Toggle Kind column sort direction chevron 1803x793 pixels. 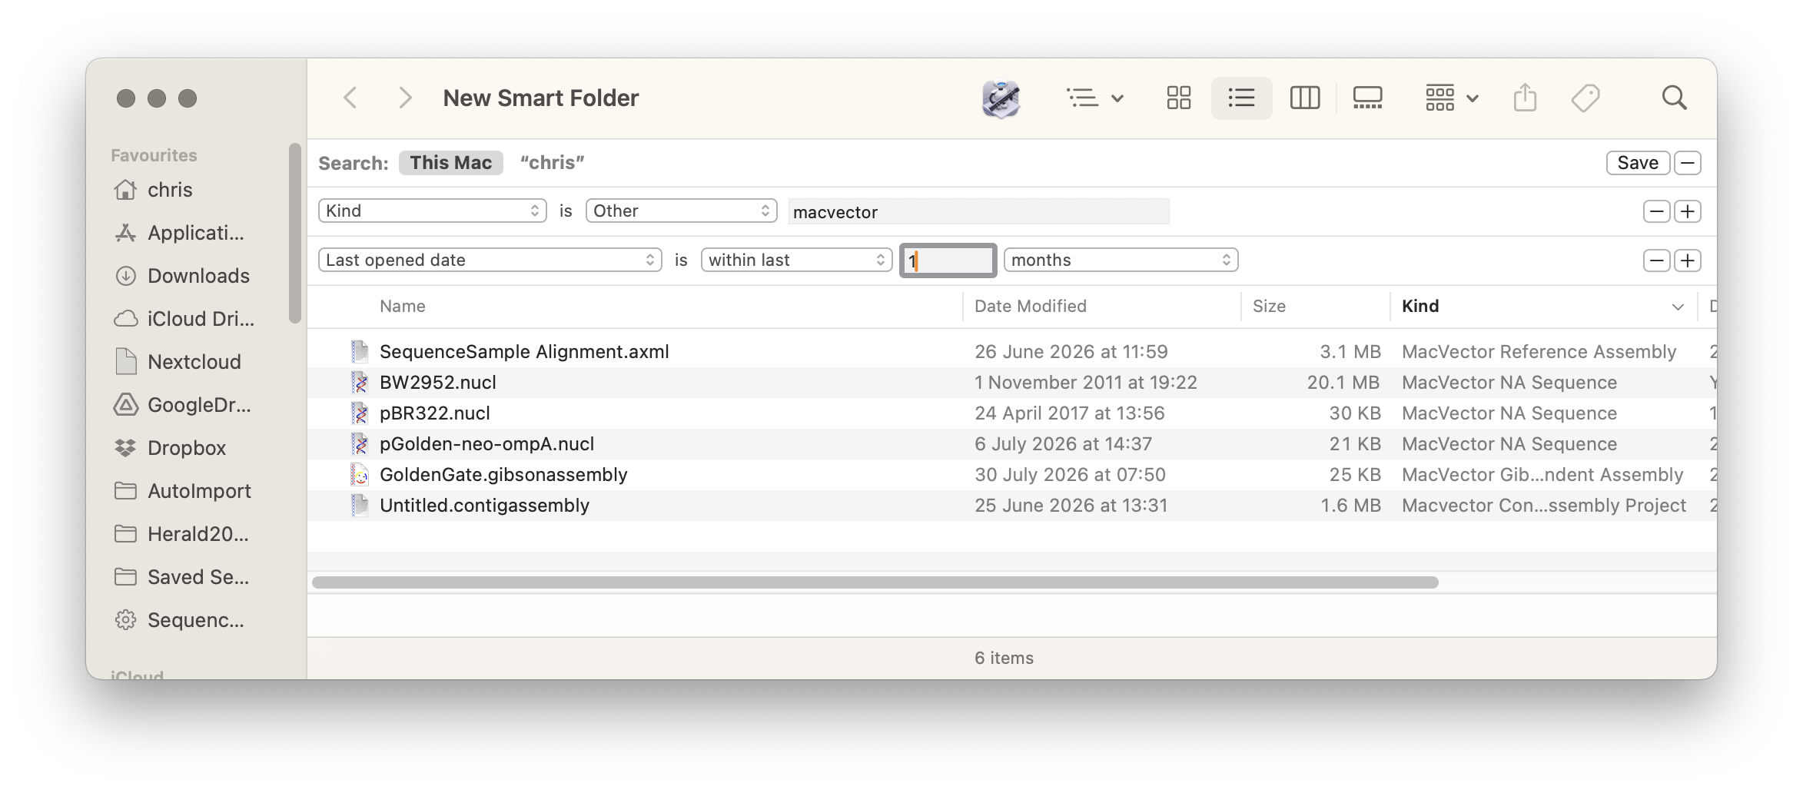click(1678, 307)
